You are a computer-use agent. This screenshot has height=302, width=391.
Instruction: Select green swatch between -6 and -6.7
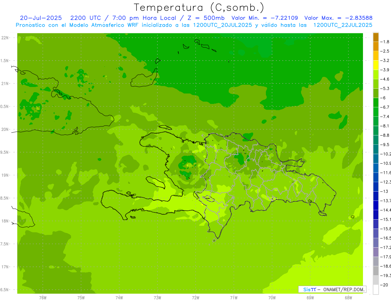[x=376, y=102]
